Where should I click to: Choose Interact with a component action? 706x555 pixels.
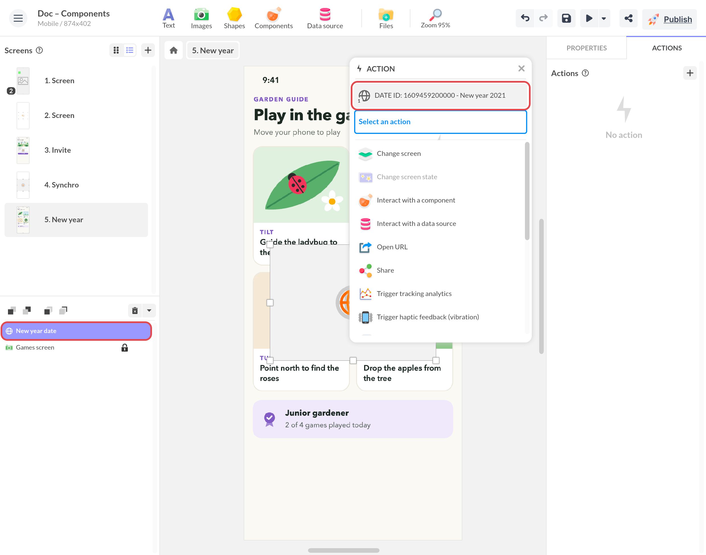pos(440,200)
